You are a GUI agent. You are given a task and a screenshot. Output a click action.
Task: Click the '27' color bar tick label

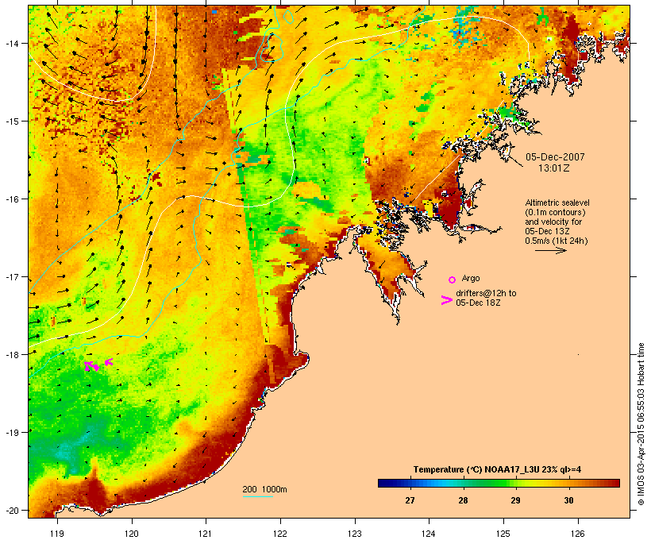(x=410, y=500)
